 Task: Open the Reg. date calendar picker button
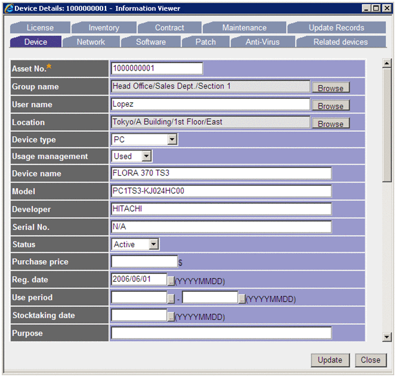tap(170, 281)
